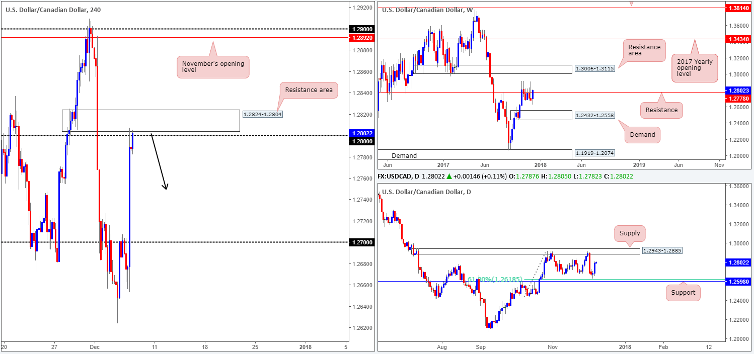
Task: Click the 61.80%(1.26185) Fibonacci label
Action: [495, 279]
